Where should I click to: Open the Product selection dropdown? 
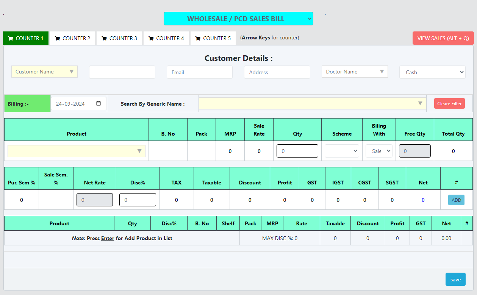[76, 151]
